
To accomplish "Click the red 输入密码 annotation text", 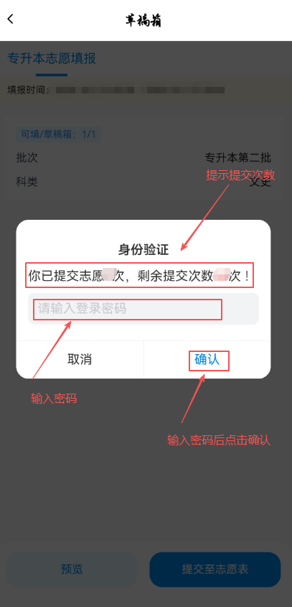I will coord(54,399).
